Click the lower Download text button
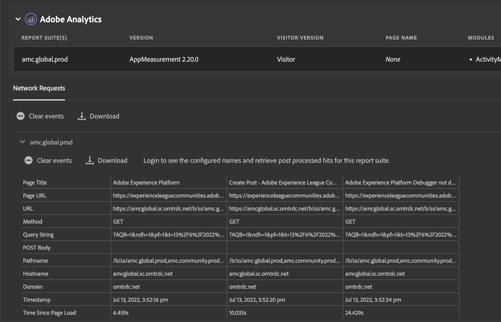Image resolution: width=501 pixels, height=322 pixels. tap(112, 160)
